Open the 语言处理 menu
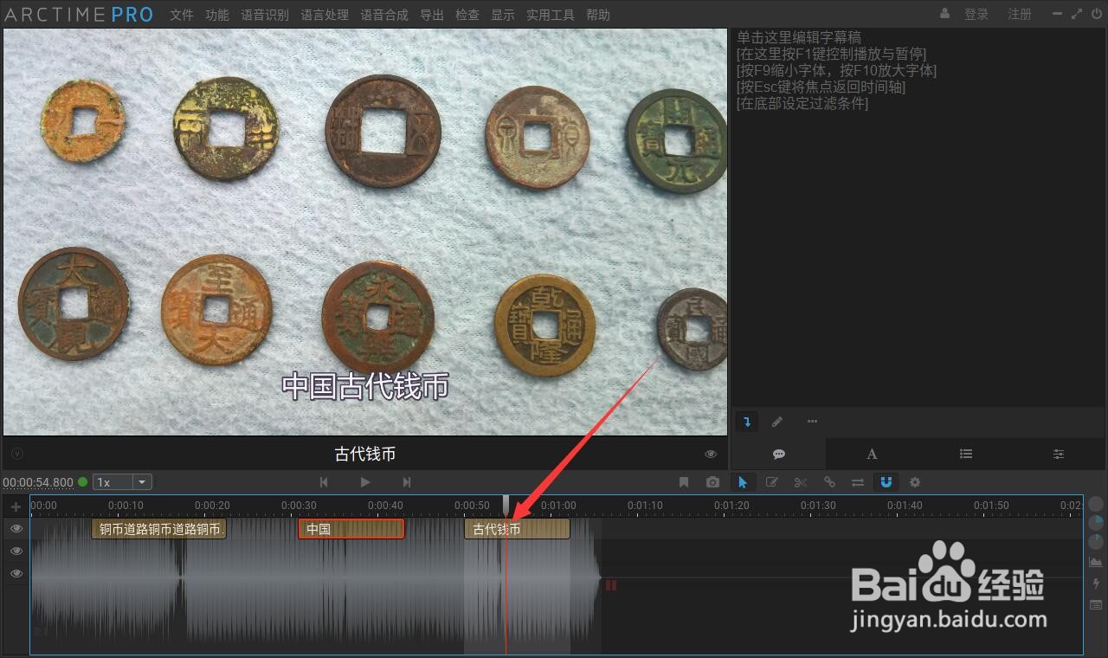The height and width of the screenshot is (658, 1108). (x=325, y=15)
